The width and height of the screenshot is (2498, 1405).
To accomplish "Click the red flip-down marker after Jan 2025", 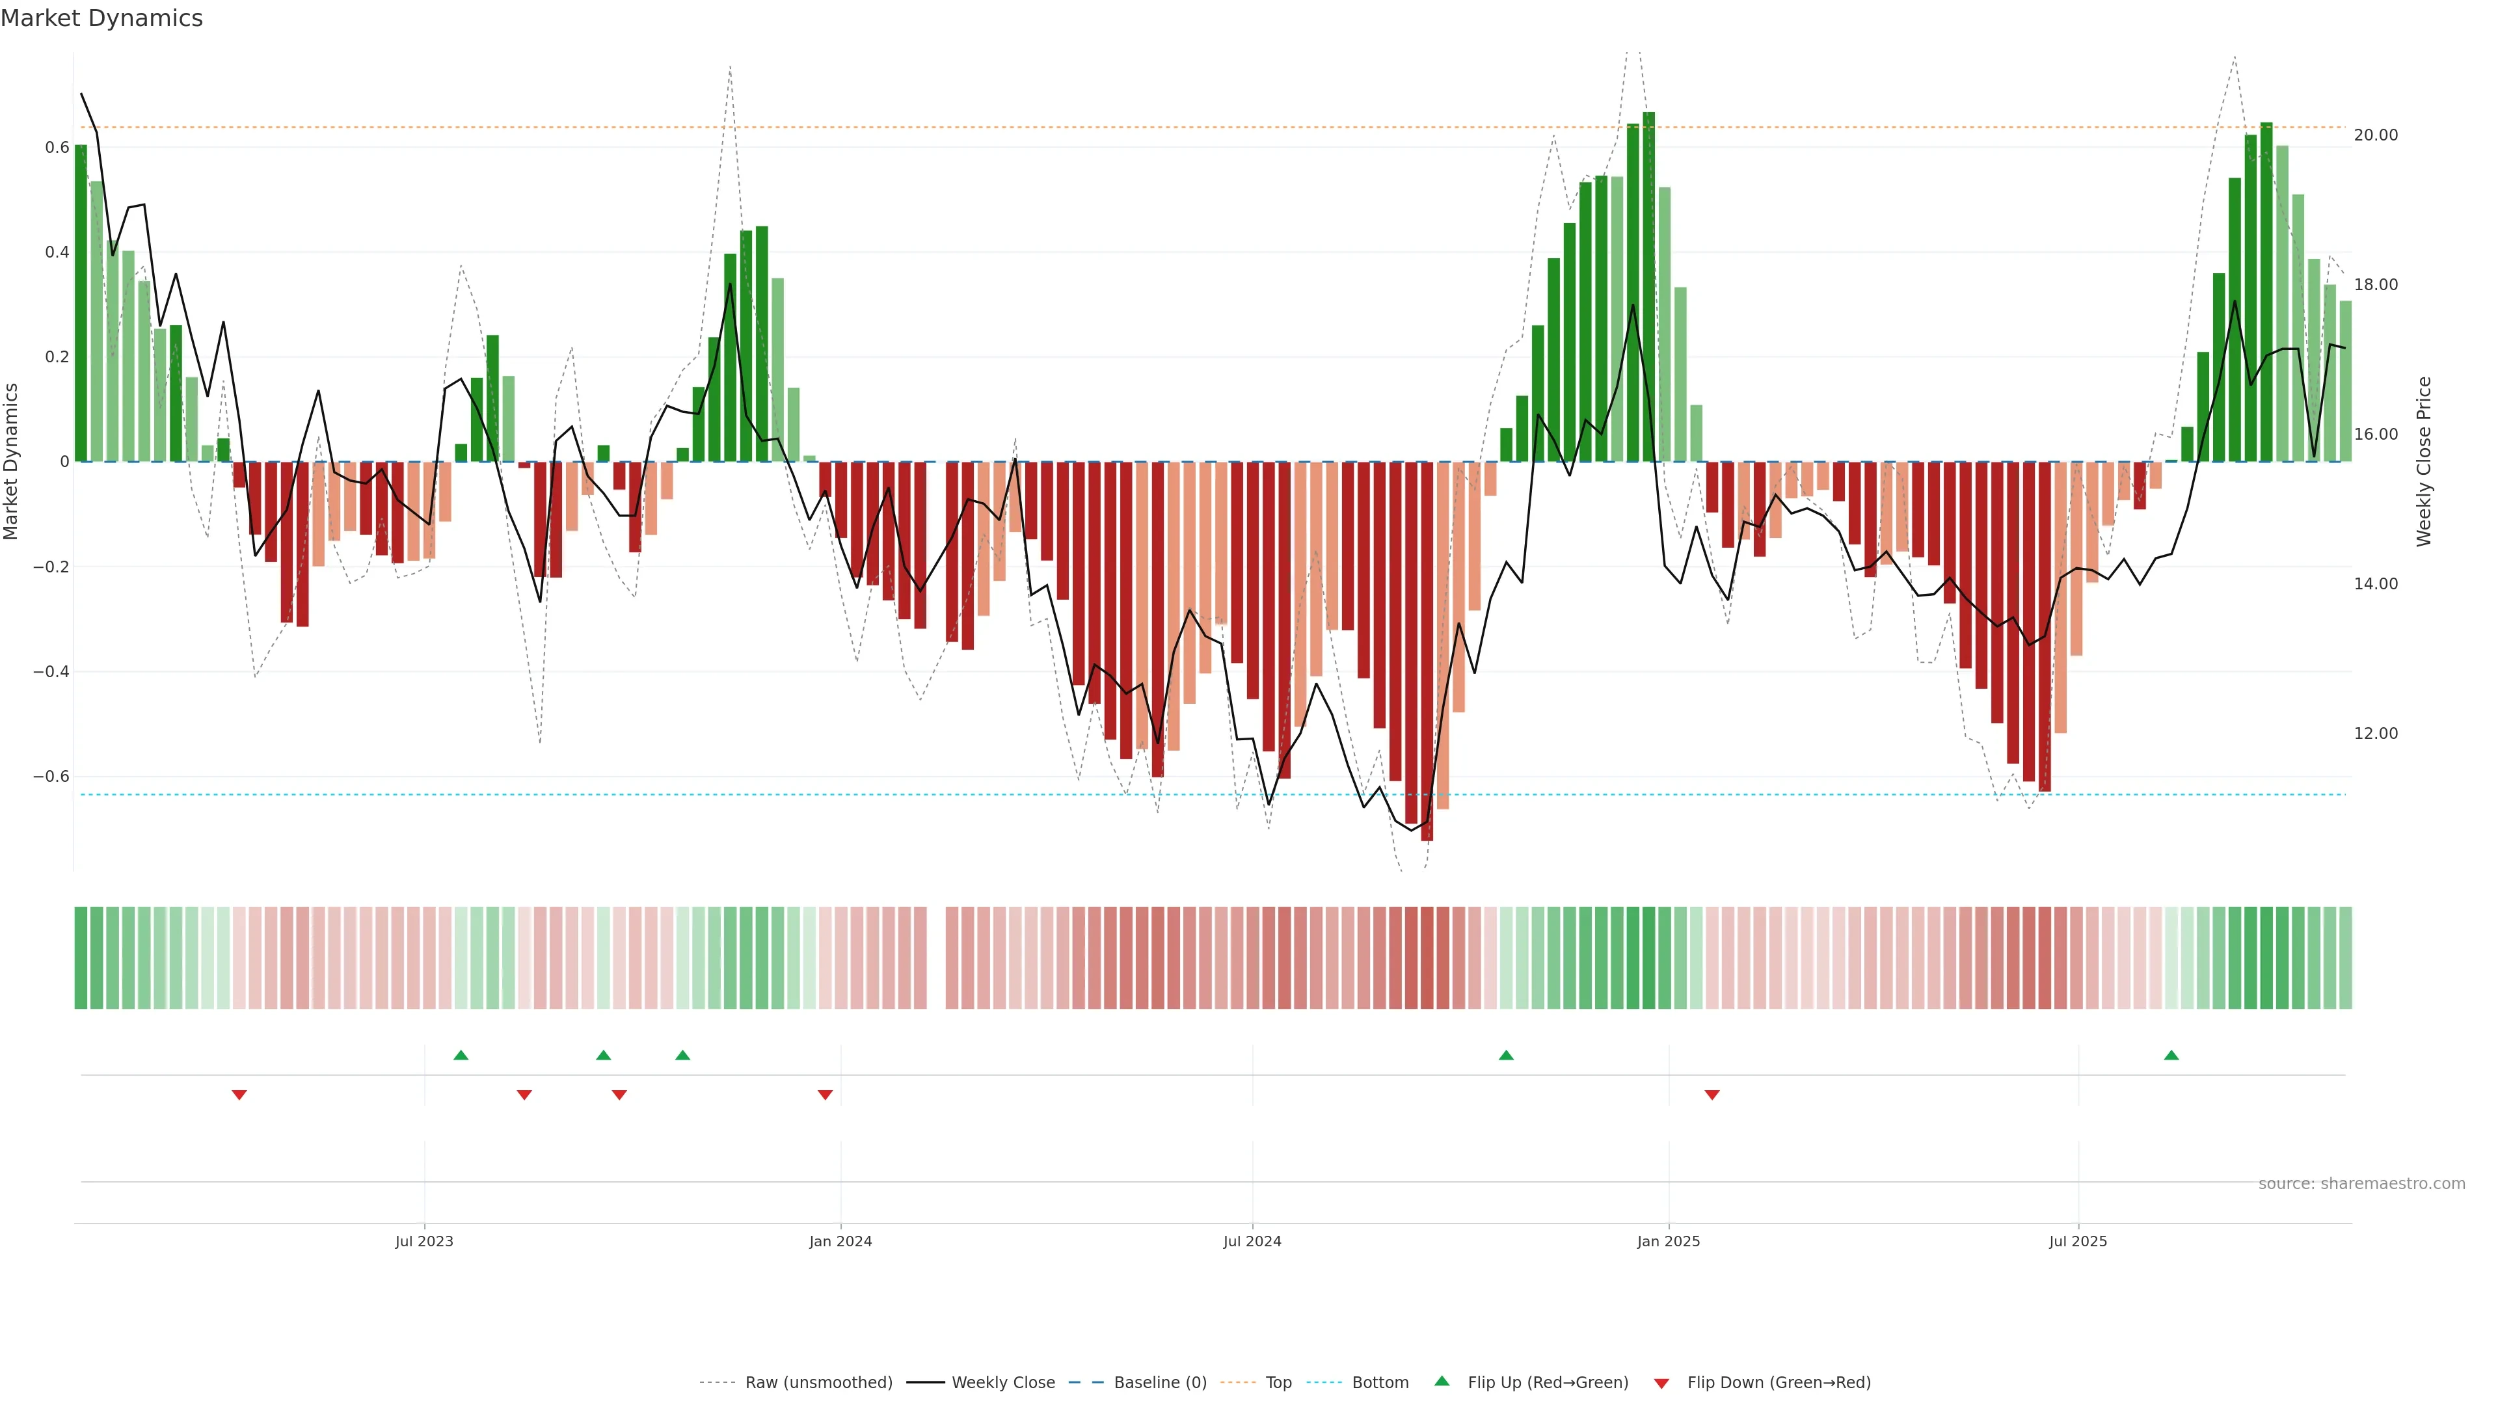I will pyautogui.click(x=1713, y=1095).
